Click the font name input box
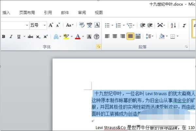The width and height of the screenshot is (196, 131). (x=13, y=25)
